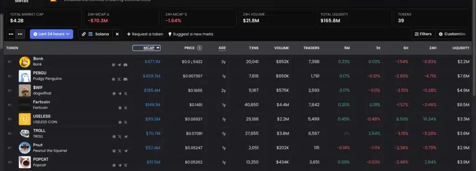Open TROLL's website globe icon
This screenshot has height=171, width=476.
point(114,137)
